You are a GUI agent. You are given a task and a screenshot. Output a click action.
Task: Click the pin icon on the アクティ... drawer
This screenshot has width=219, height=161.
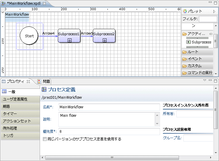(x=211, y=34)
